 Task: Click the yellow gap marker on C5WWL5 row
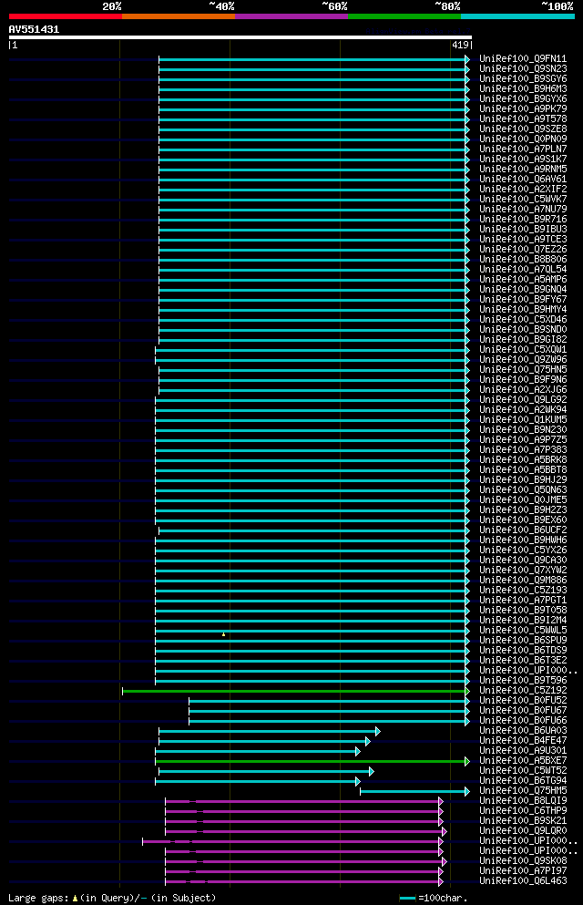(x=224, y=634)
